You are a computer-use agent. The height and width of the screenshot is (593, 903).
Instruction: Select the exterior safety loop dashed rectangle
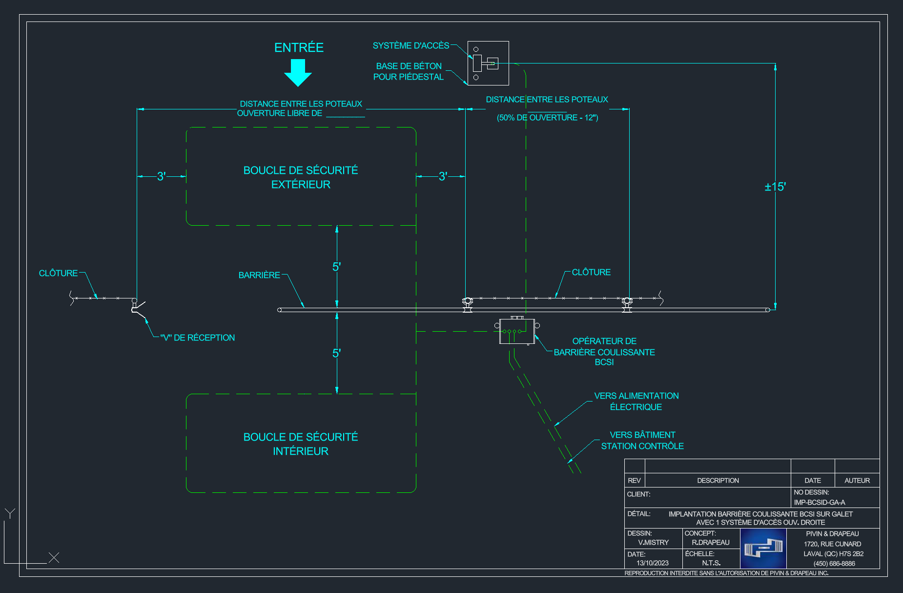pos(301,176)
